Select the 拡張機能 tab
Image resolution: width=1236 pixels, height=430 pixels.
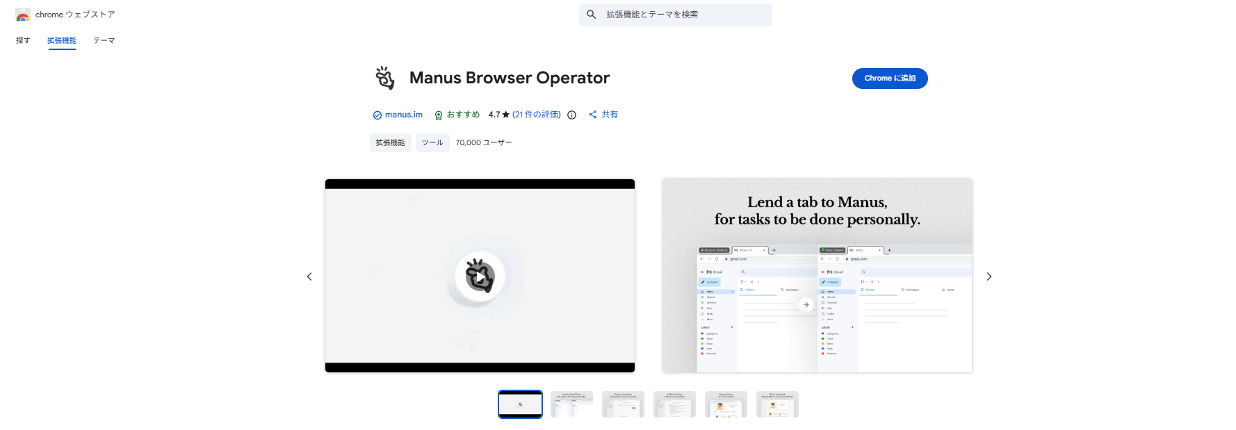pos(62,40)
